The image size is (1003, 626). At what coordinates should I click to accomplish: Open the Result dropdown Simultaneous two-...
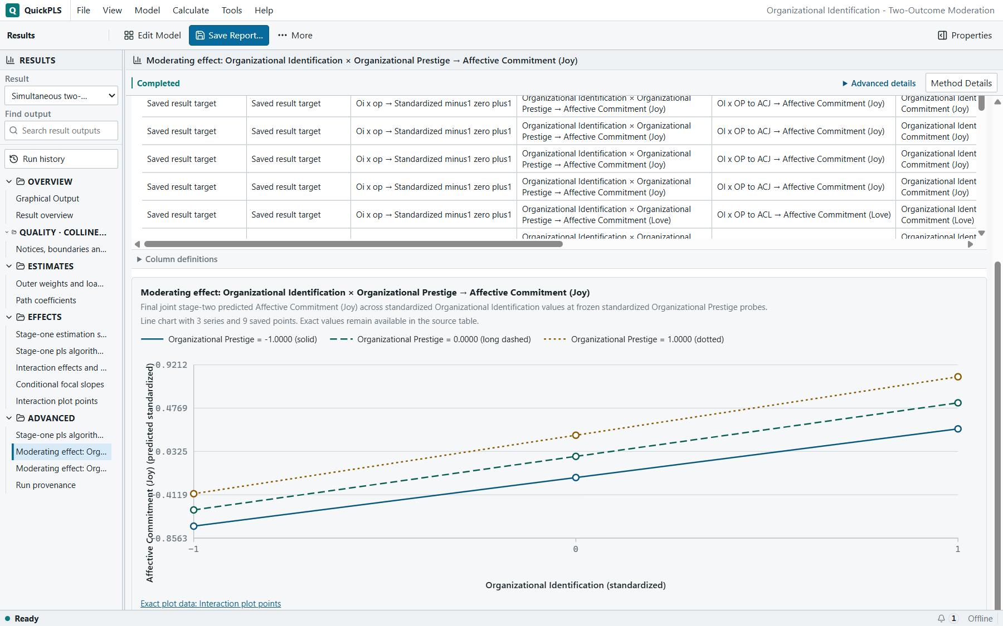point(61,96)
